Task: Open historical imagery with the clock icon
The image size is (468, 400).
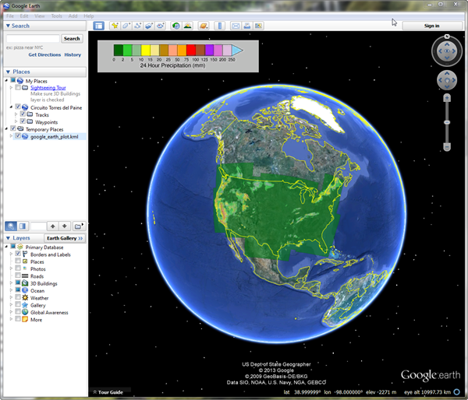Action: point(176,26)
